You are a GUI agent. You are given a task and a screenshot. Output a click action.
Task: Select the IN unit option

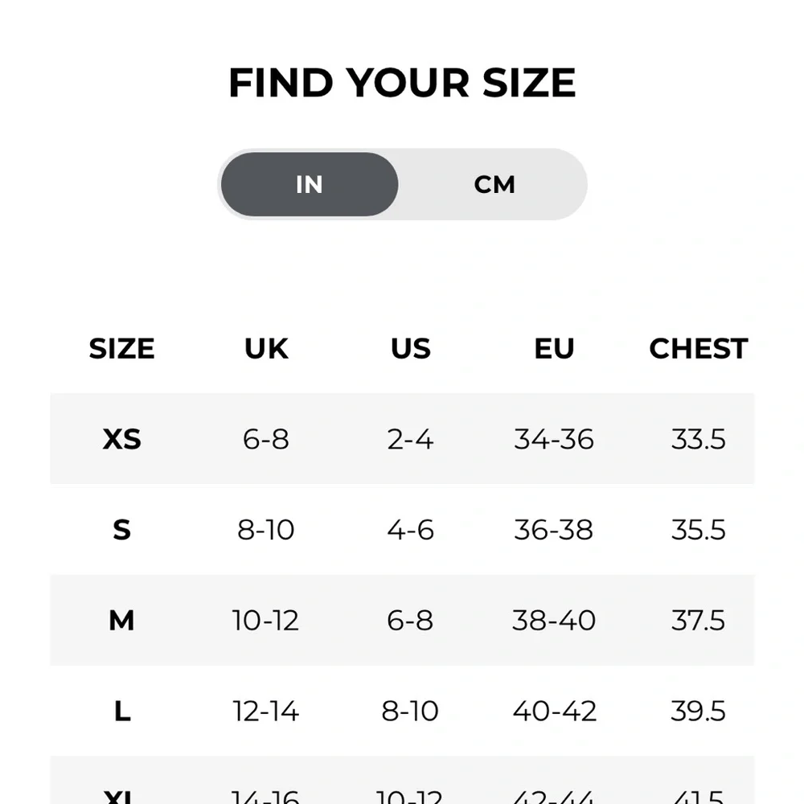(x=309, y=184)
